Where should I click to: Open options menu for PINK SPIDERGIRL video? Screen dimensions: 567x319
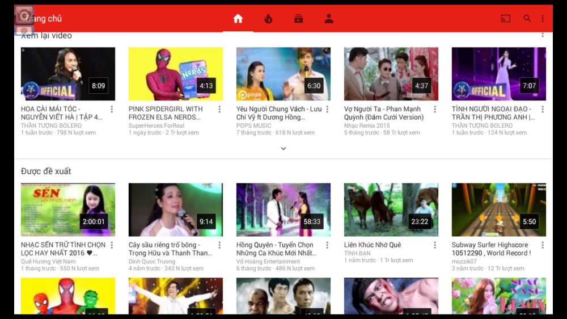(x=219, y=109)
